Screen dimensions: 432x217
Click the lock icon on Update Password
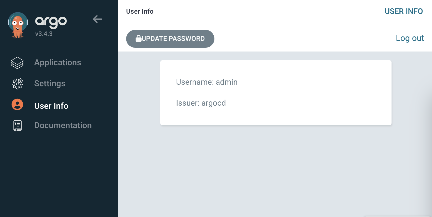tap(138, 39)
